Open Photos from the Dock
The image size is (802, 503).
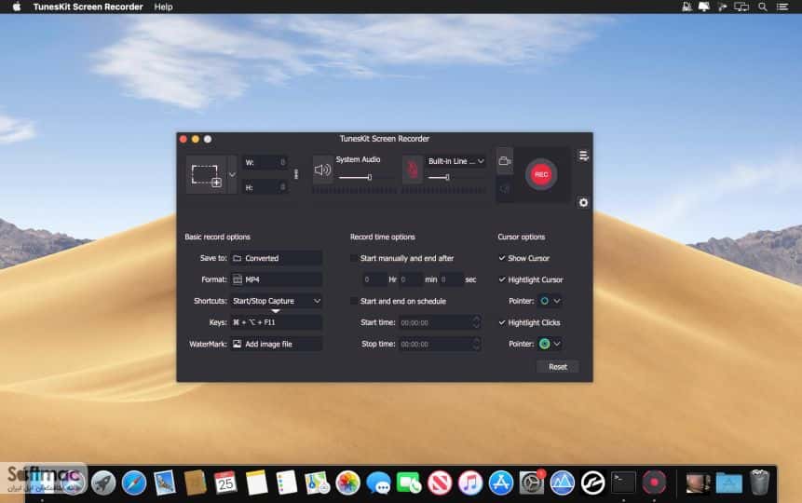click(347, 483)
